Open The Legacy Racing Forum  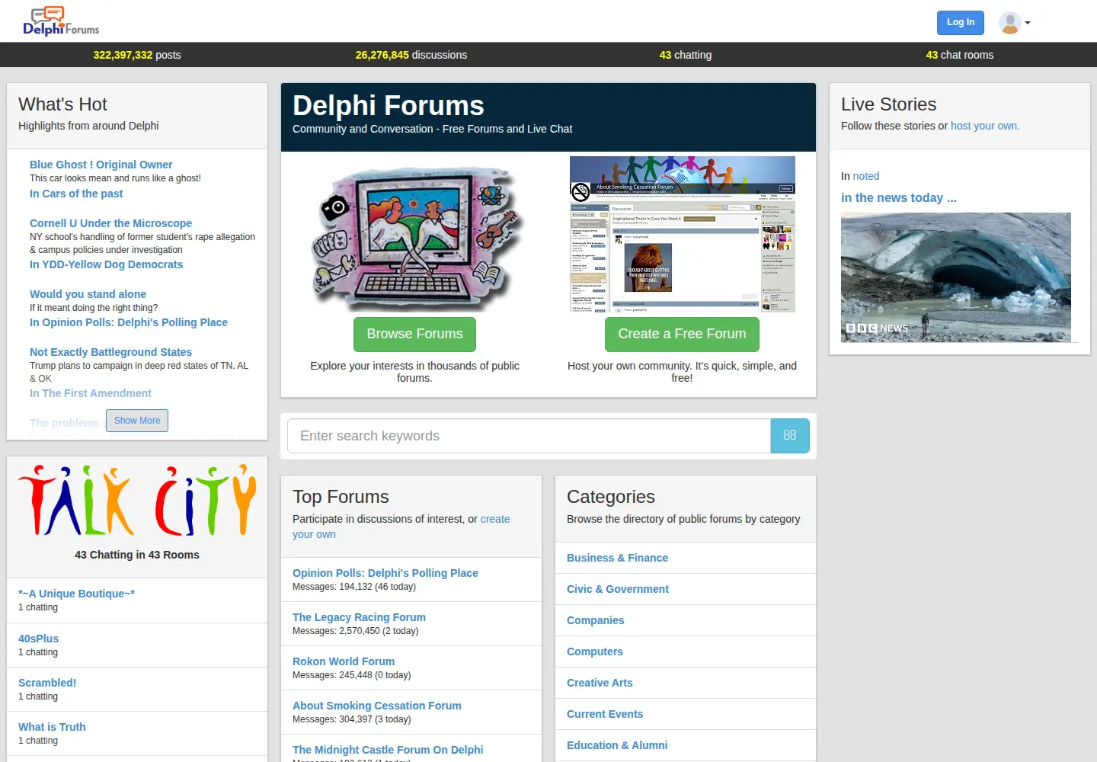pos(359,617)
